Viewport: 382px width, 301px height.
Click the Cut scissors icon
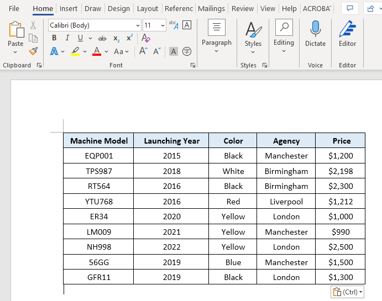33,25
